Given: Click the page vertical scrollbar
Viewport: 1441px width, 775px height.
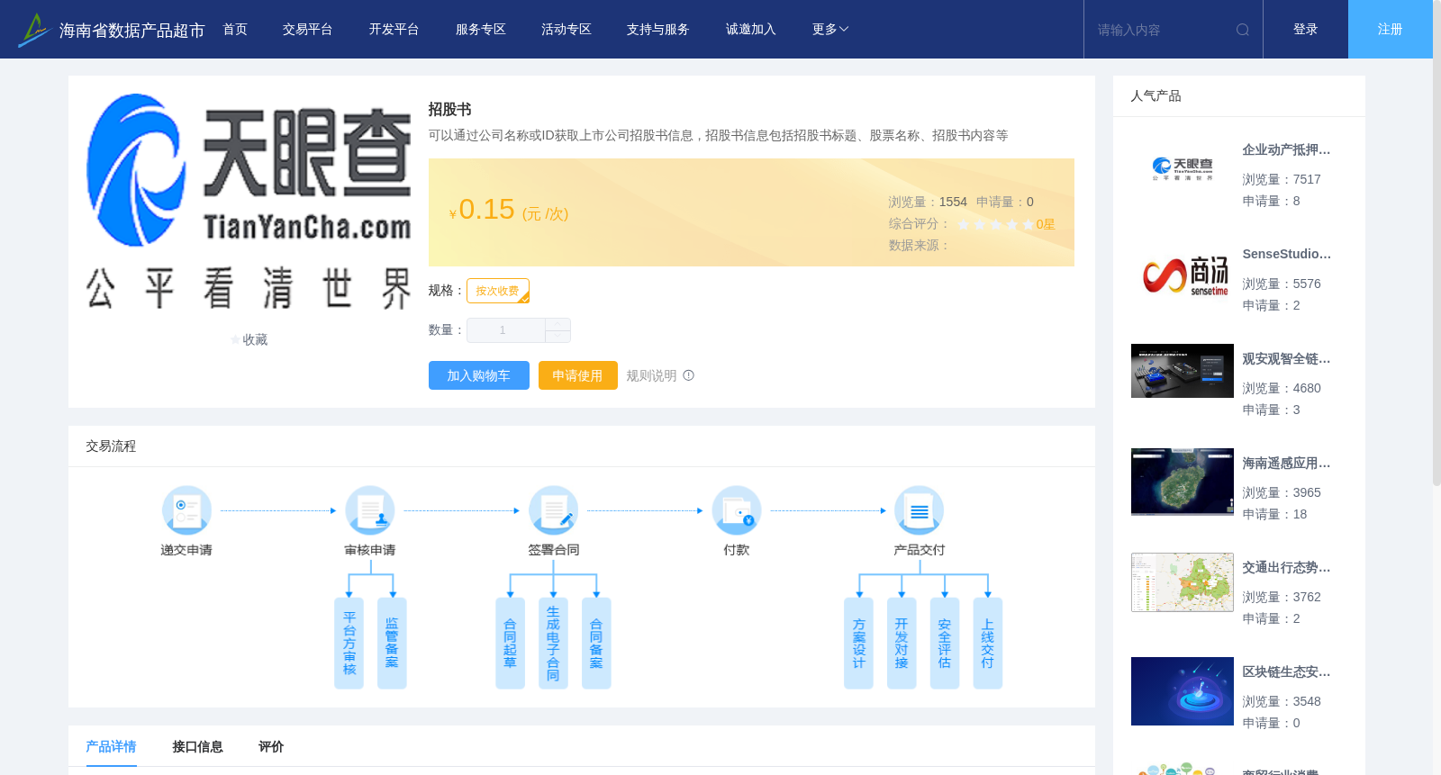Looking at the screenshot, I should (1436, 243).
